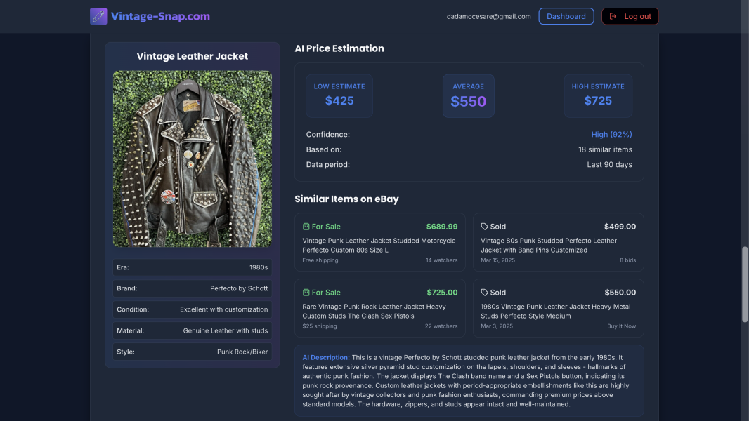749x421 pixels.
Task: Click the $499.00 sold price
Action: pos(620,227)
